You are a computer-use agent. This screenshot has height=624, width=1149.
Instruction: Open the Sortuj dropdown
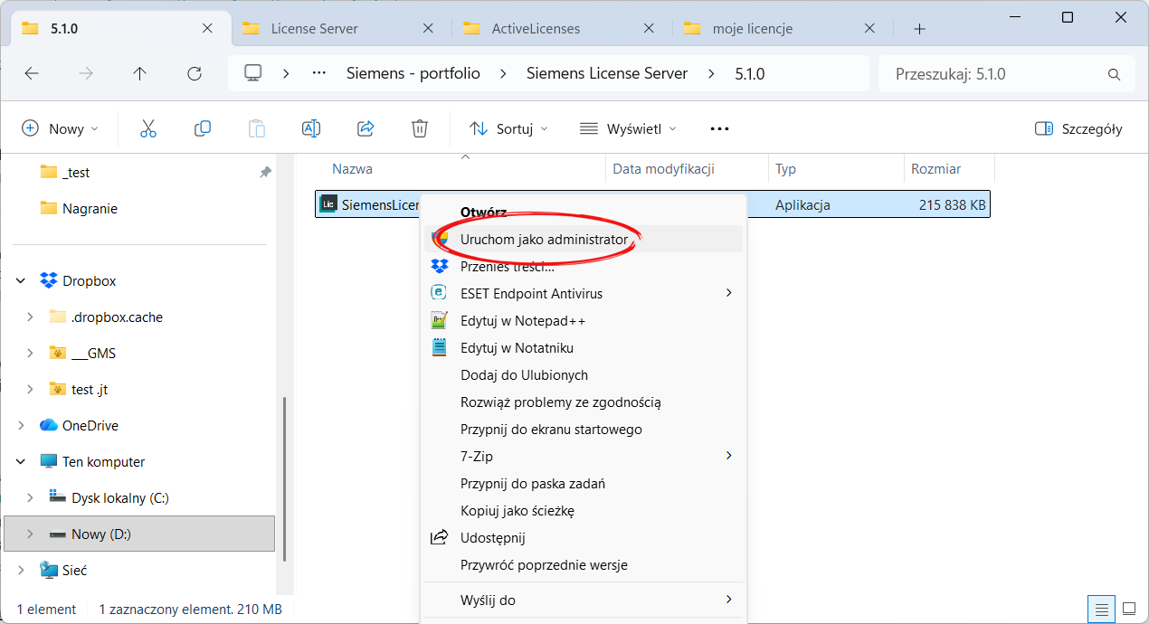point(508,128)
